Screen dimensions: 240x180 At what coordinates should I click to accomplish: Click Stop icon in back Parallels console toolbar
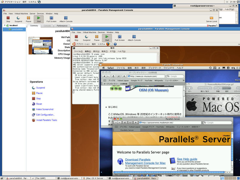[x=8, y=18]
